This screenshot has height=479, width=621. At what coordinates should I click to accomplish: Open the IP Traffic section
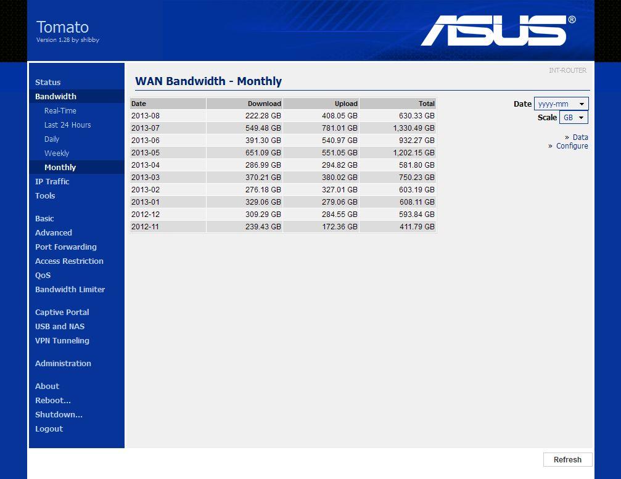52,182
